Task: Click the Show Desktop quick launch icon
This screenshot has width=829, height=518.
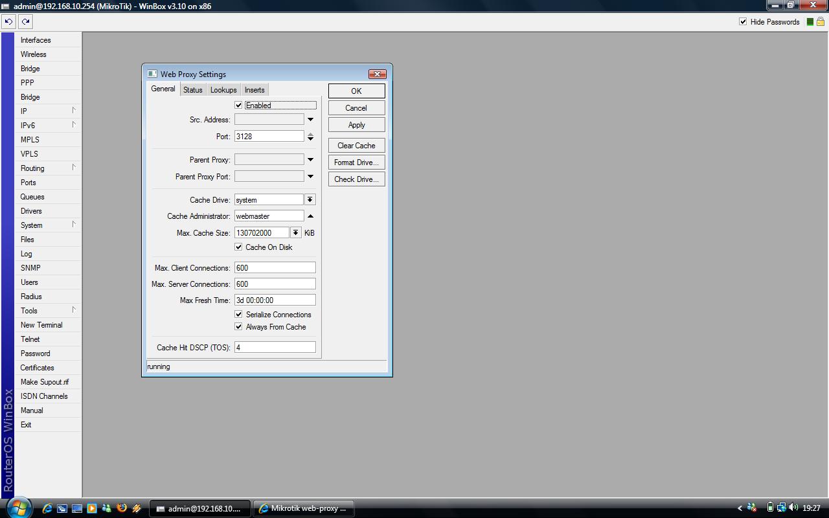Action: pos(77,508)
